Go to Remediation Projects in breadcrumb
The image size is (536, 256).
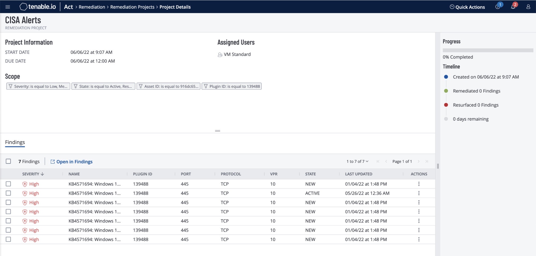132,7
